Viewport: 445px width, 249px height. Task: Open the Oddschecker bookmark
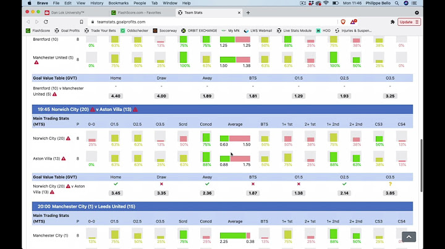click(135, 31)
